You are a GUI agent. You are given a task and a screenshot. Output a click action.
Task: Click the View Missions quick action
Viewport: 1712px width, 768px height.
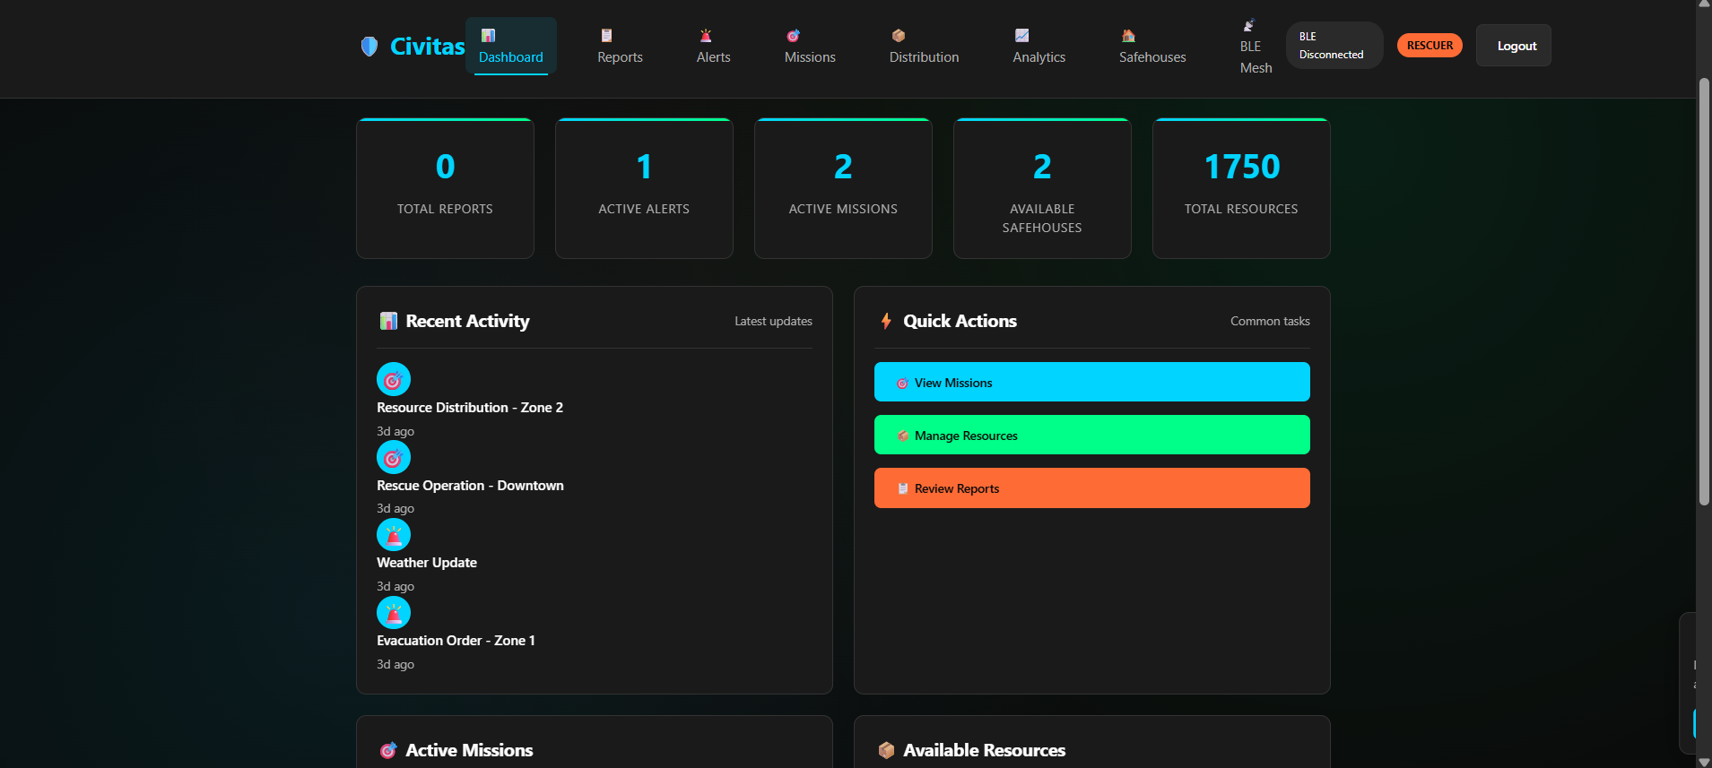[1092, 382]
